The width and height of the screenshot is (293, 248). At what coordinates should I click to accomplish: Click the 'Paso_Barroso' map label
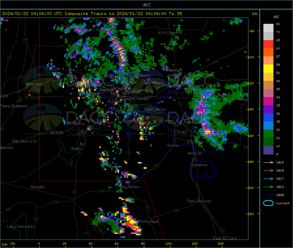[x=199, y=201]
